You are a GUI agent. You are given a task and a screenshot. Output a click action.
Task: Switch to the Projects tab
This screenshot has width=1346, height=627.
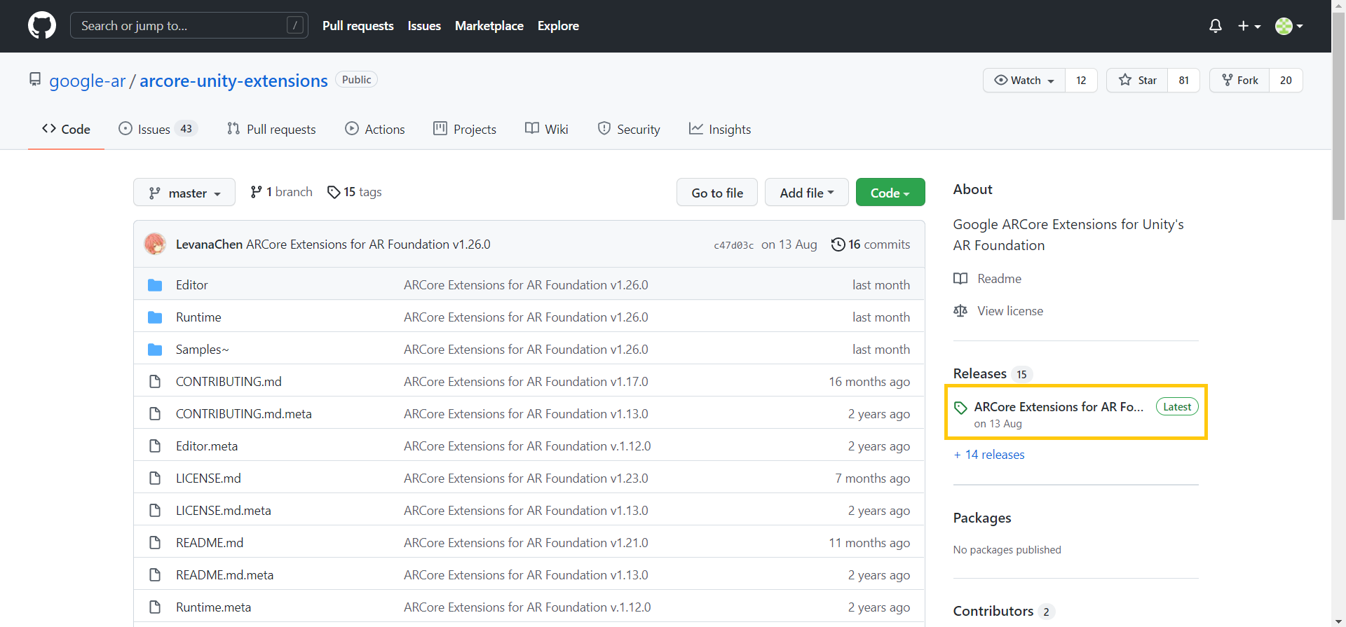[x=465, y=129]
